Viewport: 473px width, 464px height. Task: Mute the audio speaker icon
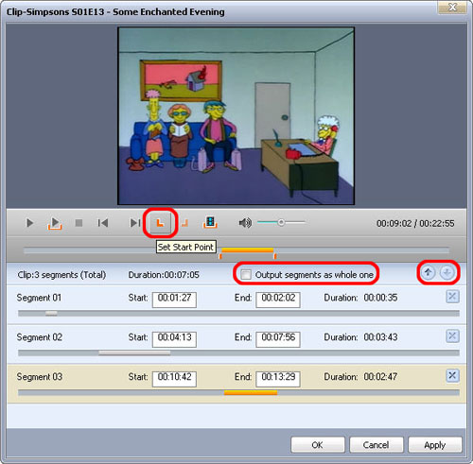[245, 223]
